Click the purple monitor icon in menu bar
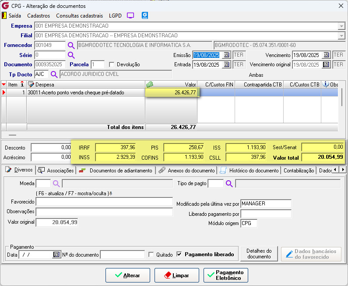Viewport: 348px width, 286px height. (x=130, y=15)
